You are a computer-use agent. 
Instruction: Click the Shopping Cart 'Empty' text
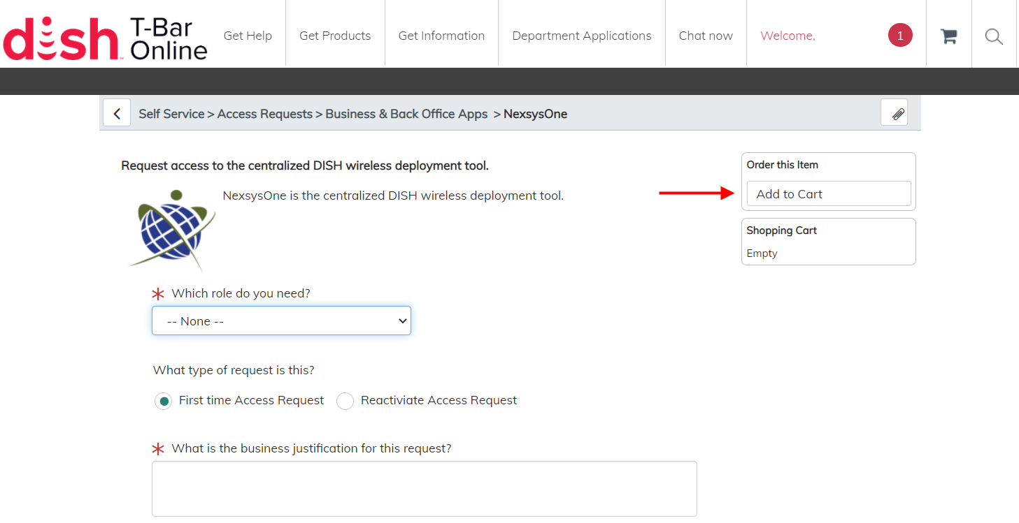[x=762, y=253]
